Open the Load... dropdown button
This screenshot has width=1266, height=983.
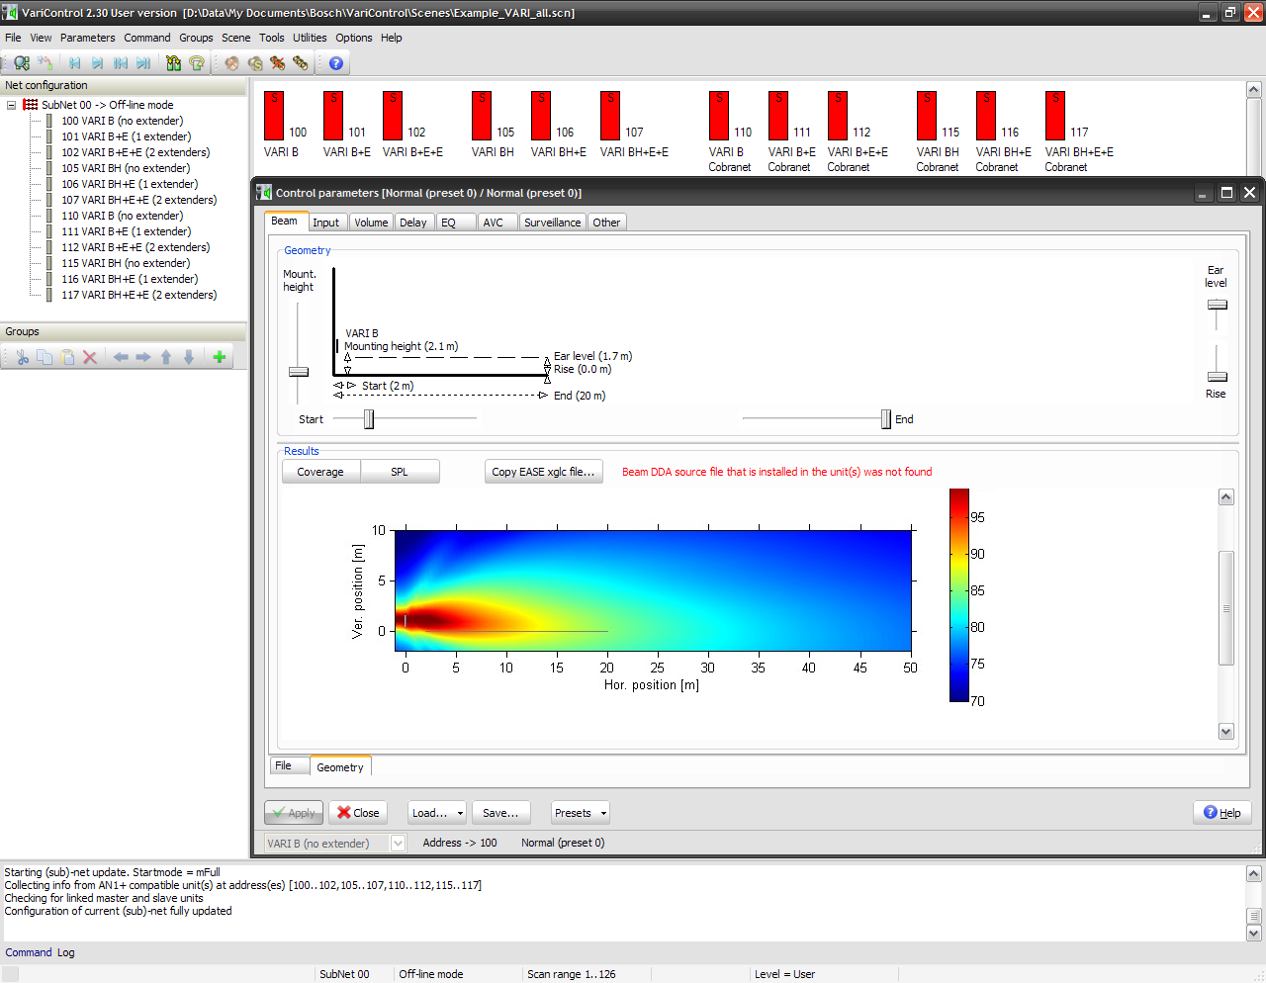click(437, 813)
